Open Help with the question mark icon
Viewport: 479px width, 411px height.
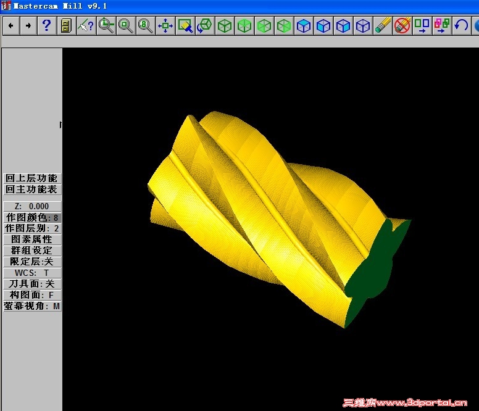[46, 26]
